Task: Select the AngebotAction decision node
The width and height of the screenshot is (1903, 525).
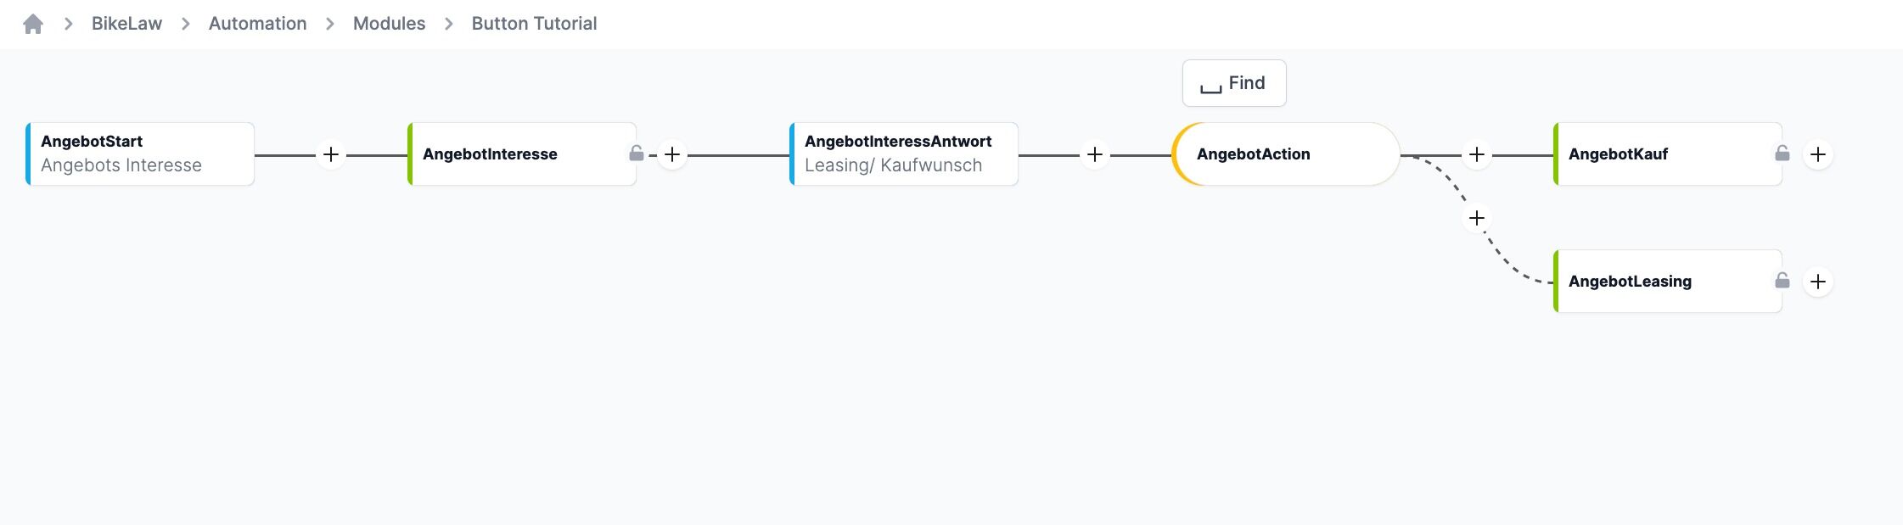Action: 1286,154
